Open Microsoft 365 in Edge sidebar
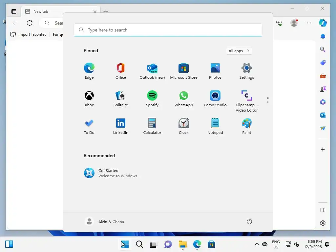 point(323,102)
